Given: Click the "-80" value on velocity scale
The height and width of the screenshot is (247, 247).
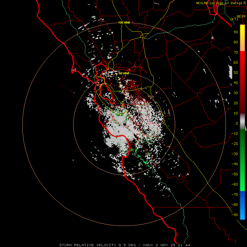Looking at the screenshot, I should (x=235, y=205).
